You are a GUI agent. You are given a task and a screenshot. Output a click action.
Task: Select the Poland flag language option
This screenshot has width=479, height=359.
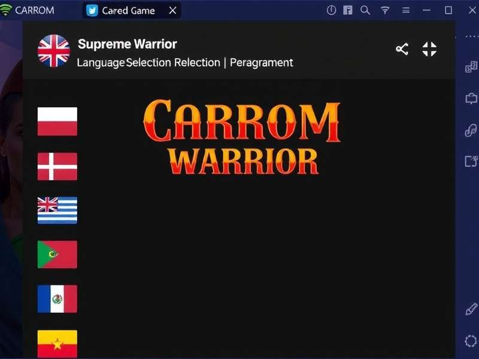pos(57,121)
